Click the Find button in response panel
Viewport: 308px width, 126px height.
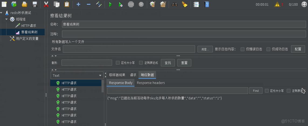256,91
